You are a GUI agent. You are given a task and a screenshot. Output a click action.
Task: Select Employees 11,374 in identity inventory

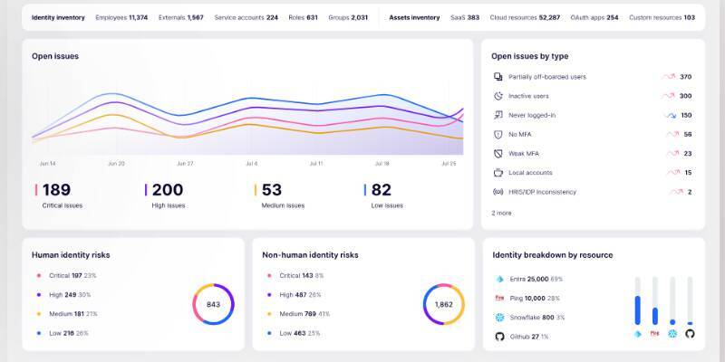click(x=121, y=17)
